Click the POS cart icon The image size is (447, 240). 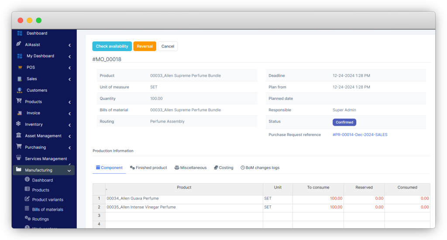click(20, 68)
